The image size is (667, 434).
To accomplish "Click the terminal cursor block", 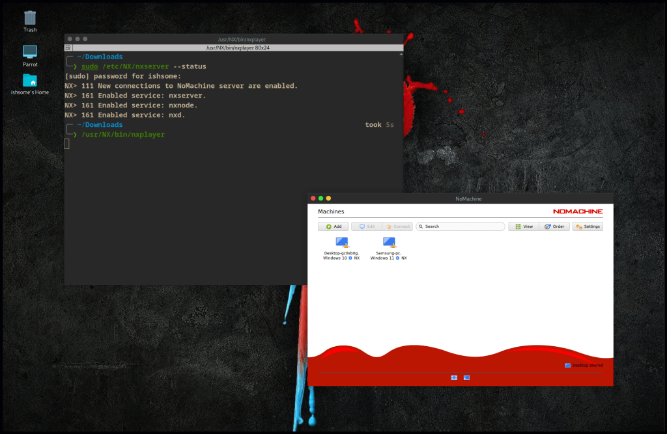I will click(67, 144).
